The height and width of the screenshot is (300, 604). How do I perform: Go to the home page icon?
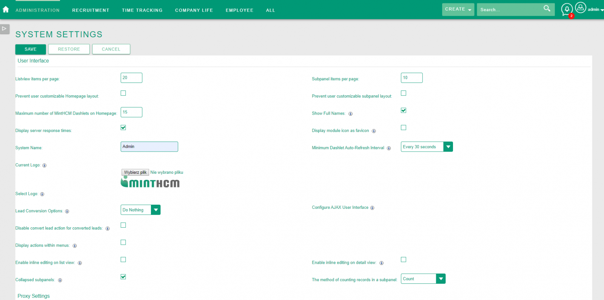pyautogui.click(x=6, y=9)
